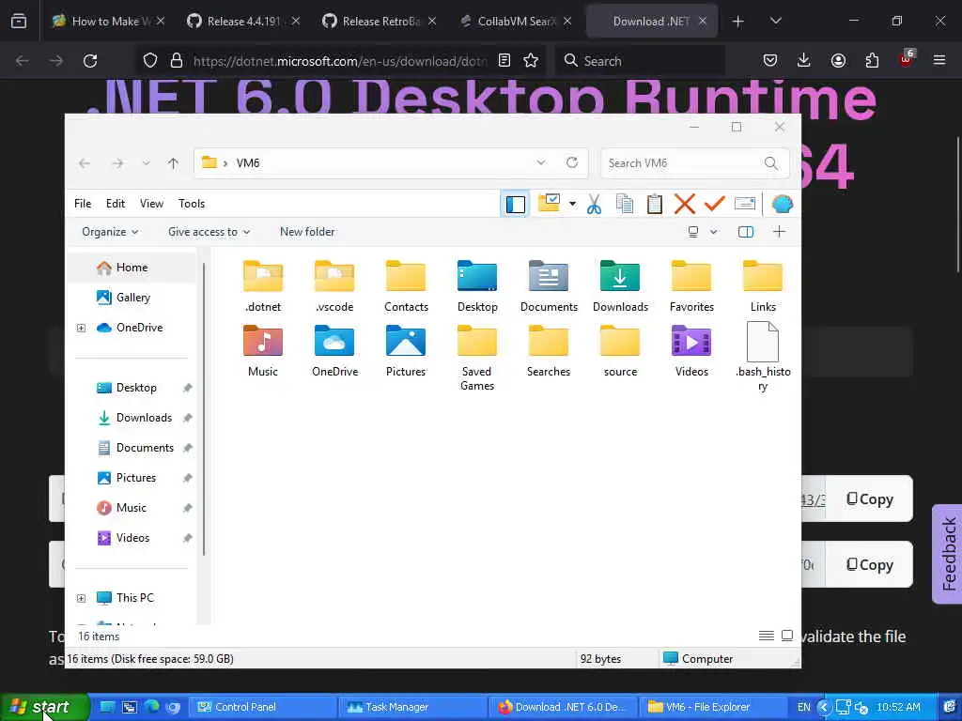Open the Edit menu
962x721 pixels.
tap(116, 204)
